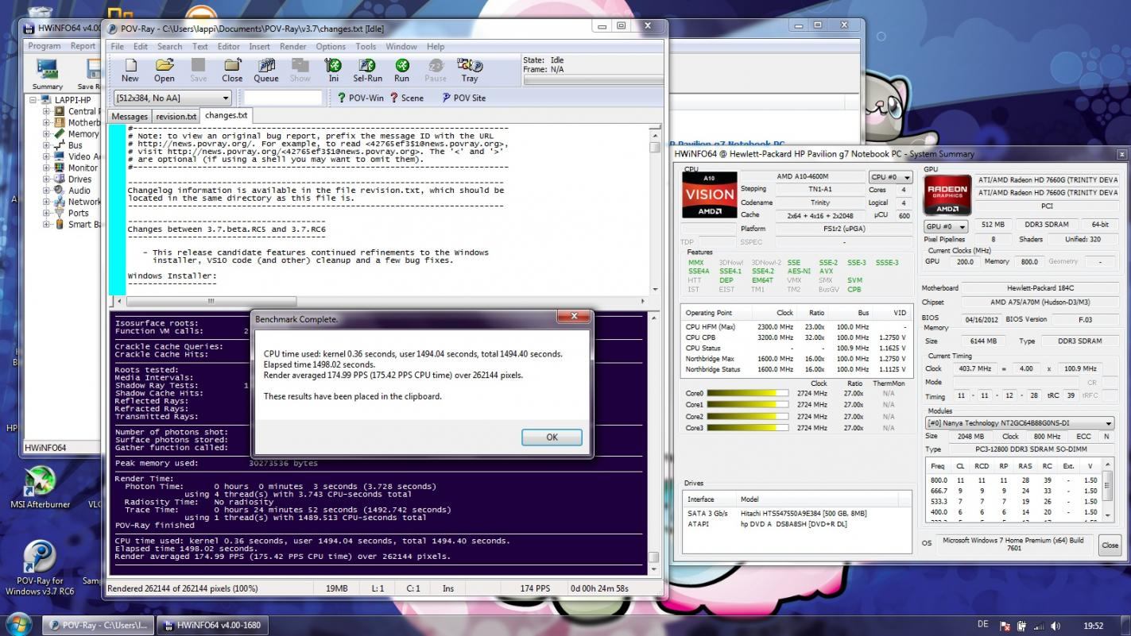This screenshot has width=1131, height=636.
Task: Open the Windows Start orb
Action: point(17,624)
